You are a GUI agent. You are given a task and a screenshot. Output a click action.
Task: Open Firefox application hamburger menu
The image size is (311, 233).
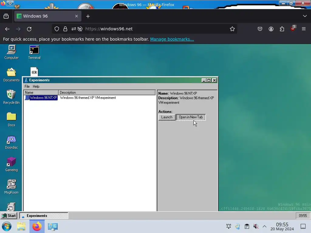pyautogui.click(x=304, y=29)
